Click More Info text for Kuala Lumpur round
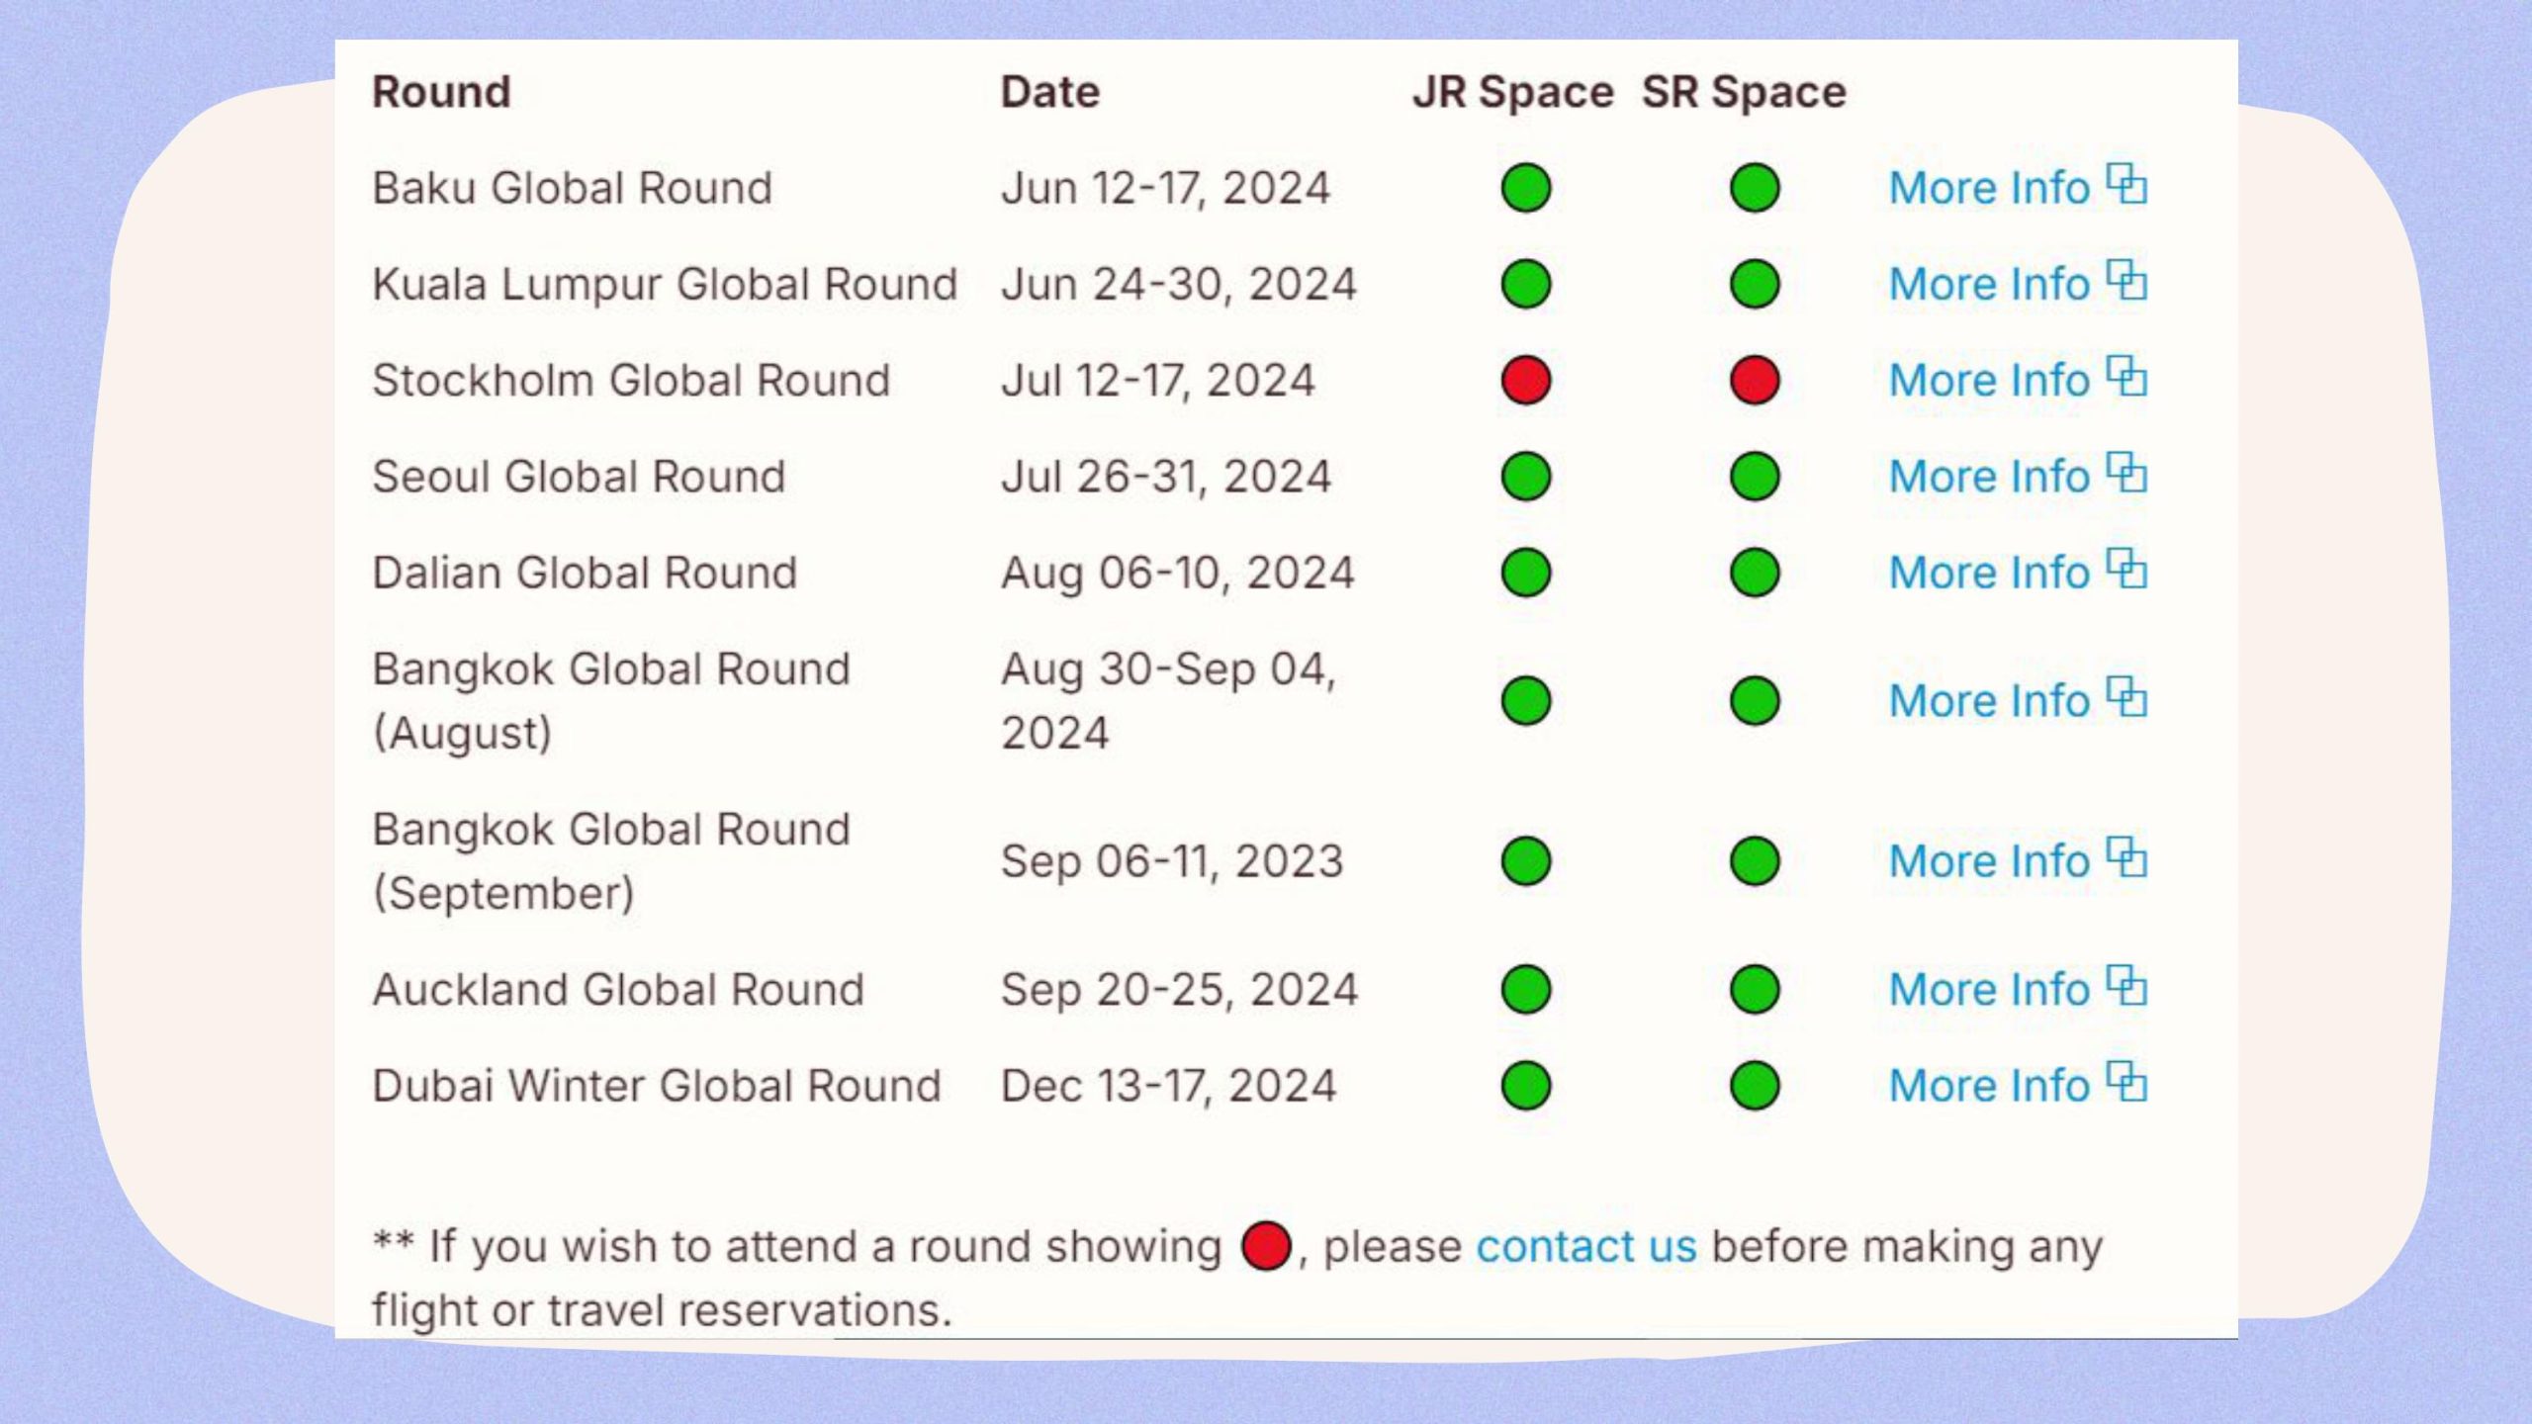Viewport: 2532px width, 1424px height. [x=1989, y=285]
